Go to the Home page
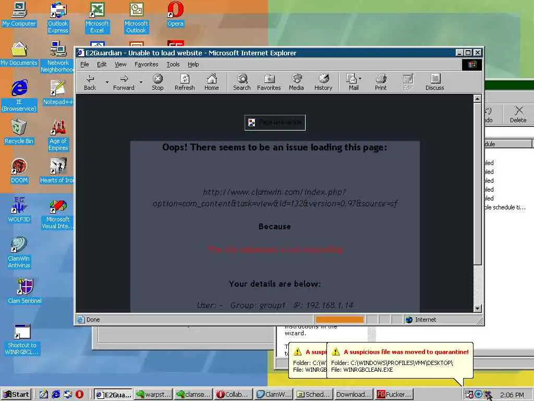Image resolution: width=534 pixels, height=401 pixels. tap(212, 82)
